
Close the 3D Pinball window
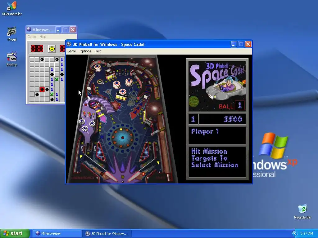coord(248,44)
